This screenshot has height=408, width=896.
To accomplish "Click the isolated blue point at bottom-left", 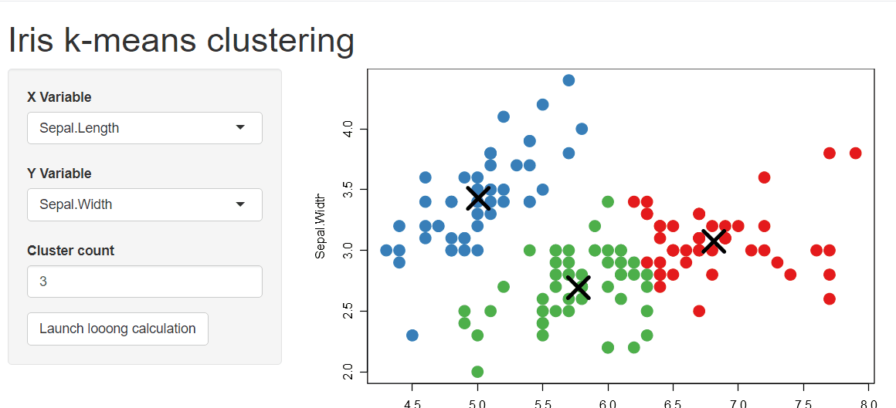I will pyautogui.click(x=412, y=336).
